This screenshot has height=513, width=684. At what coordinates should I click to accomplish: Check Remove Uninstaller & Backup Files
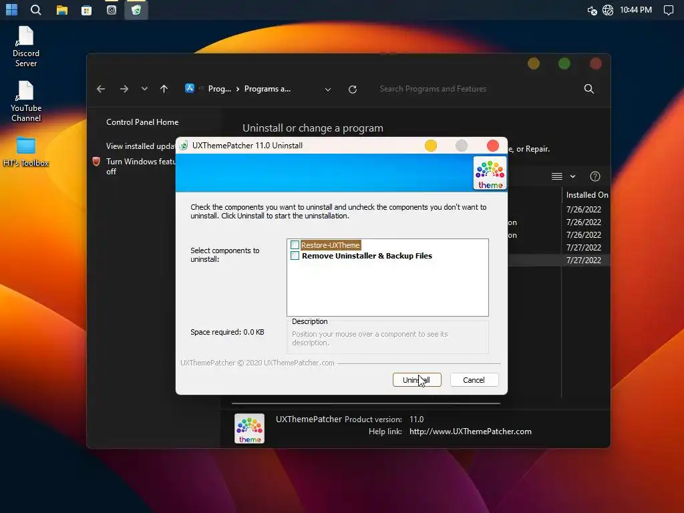[295, 255]
